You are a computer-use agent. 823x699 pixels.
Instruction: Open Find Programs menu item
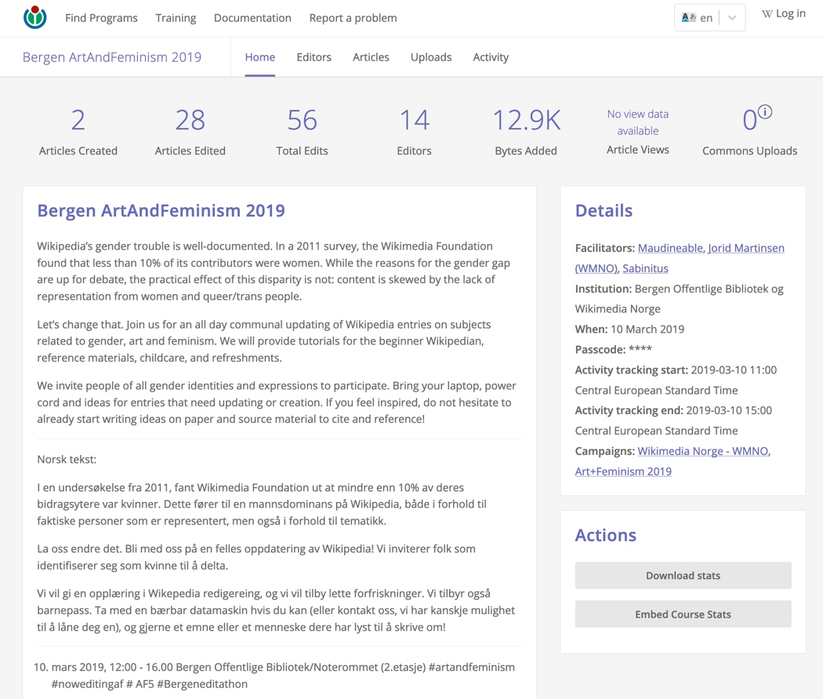(x=101, y=18)
